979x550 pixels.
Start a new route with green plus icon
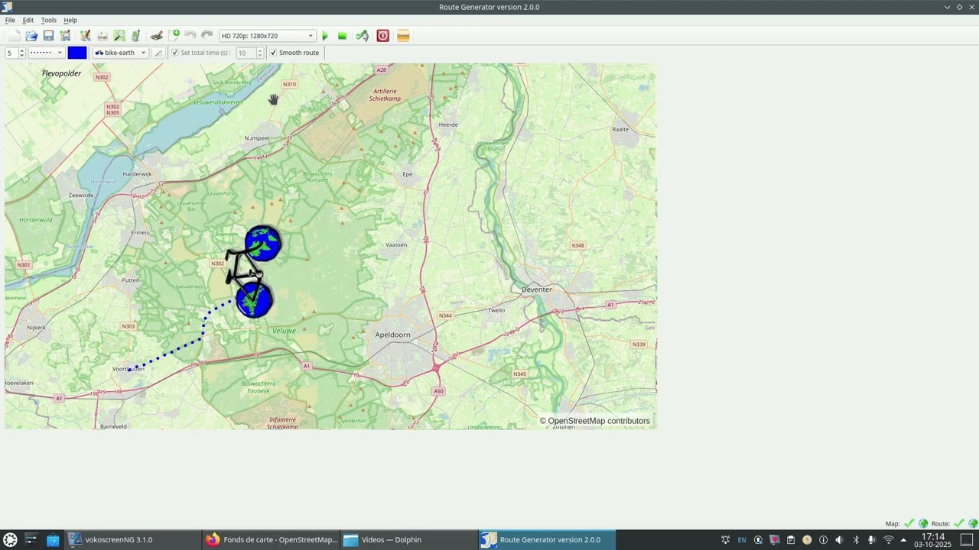coord(174,36)
